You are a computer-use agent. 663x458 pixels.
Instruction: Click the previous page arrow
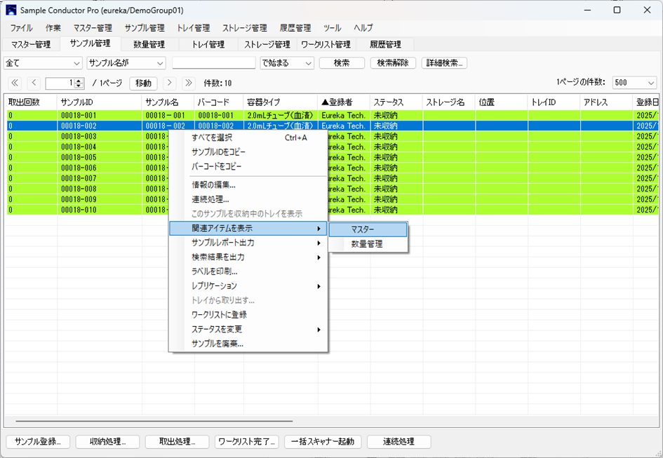[34, 83]
